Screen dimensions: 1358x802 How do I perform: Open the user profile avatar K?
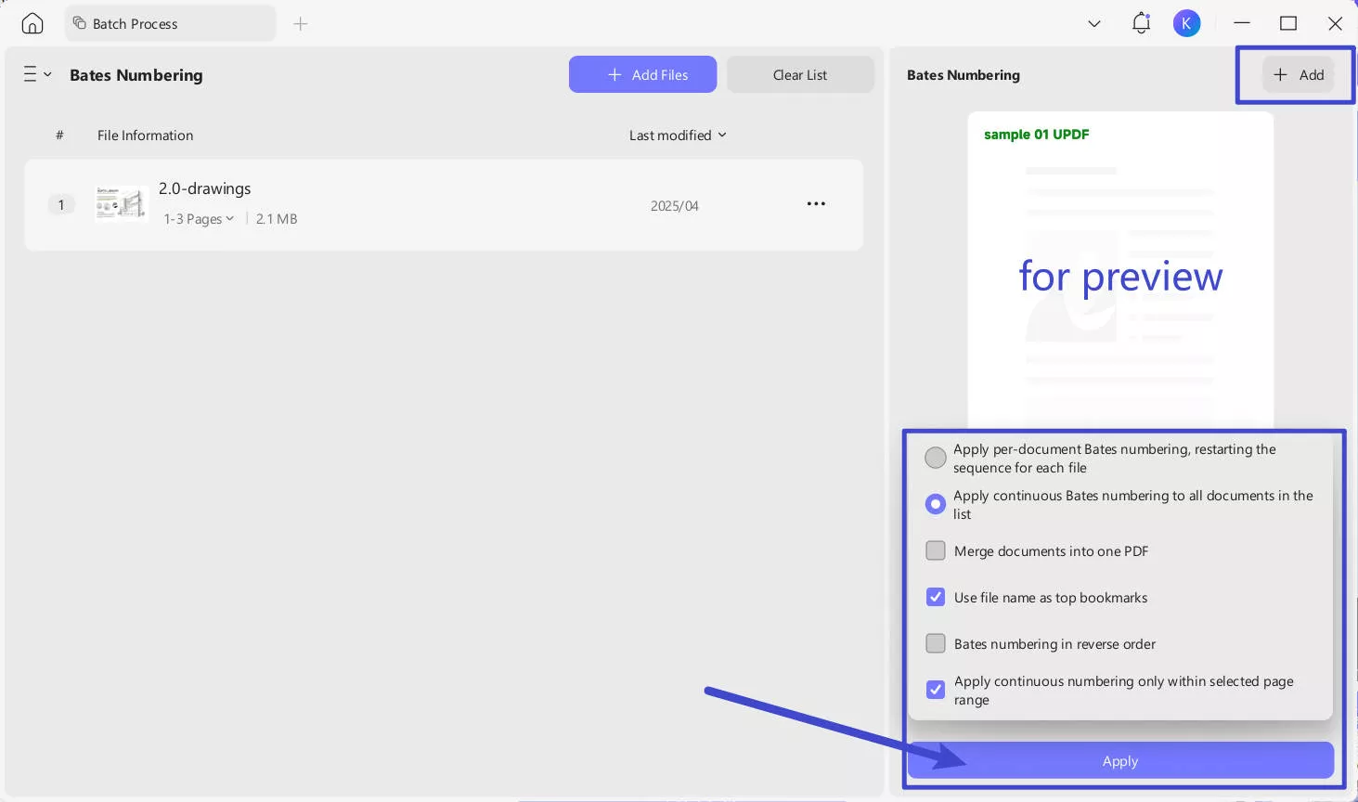coord(1186,24)
